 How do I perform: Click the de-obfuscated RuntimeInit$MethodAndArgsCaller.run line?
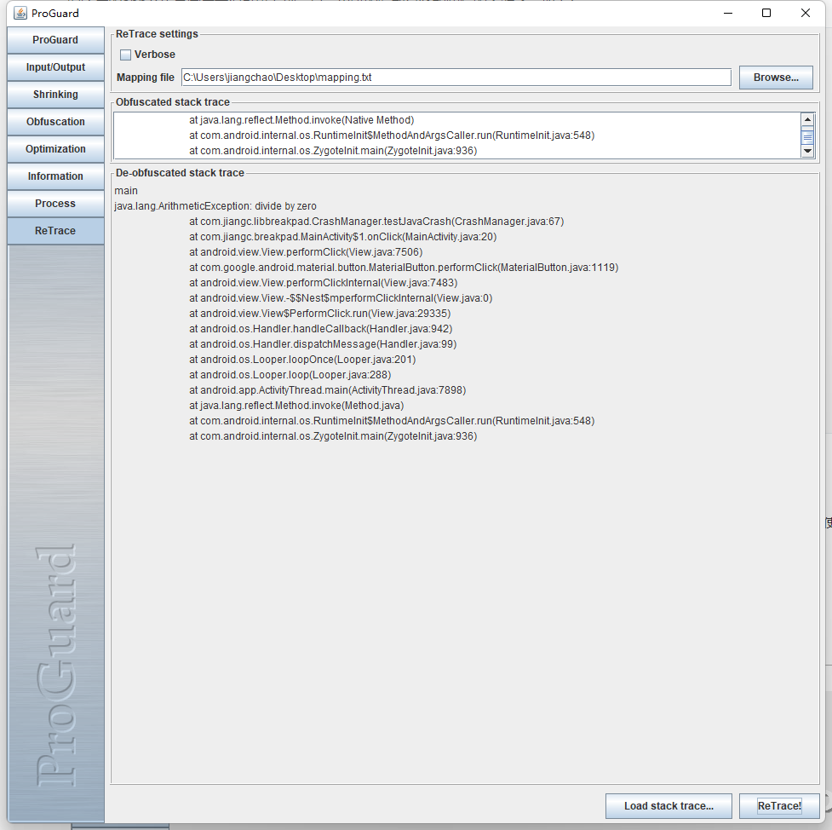click(x=392, y=421)
